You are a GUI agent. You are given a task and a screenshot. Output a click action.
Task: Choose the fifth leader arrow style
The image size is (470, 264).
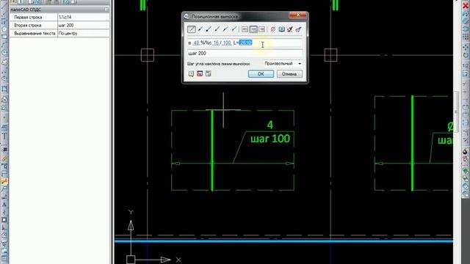[x=225, y=29]
